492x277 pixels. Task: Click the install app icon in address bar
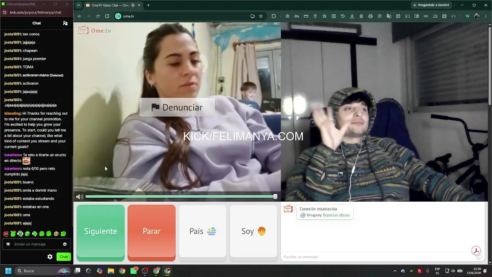[x=253, y=16]
